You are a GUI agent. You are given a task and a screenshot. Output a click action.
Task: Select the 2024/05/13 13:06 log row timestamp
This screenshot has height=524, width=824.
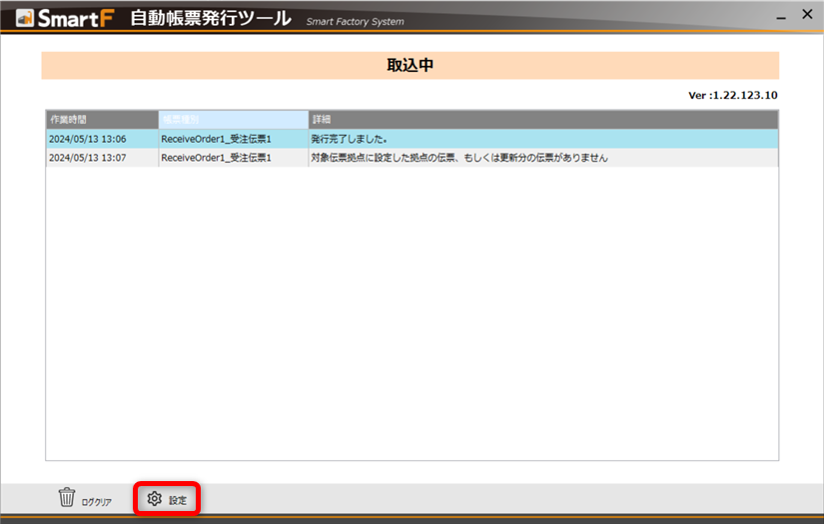(x=87, y=139)
